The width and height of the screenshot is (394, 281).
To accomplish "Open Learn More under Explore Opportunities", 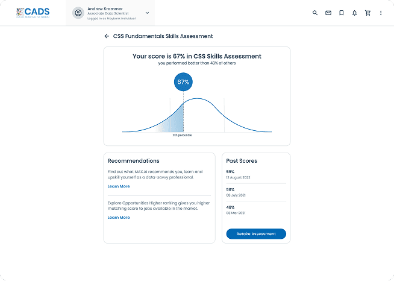I will [119, 218].
